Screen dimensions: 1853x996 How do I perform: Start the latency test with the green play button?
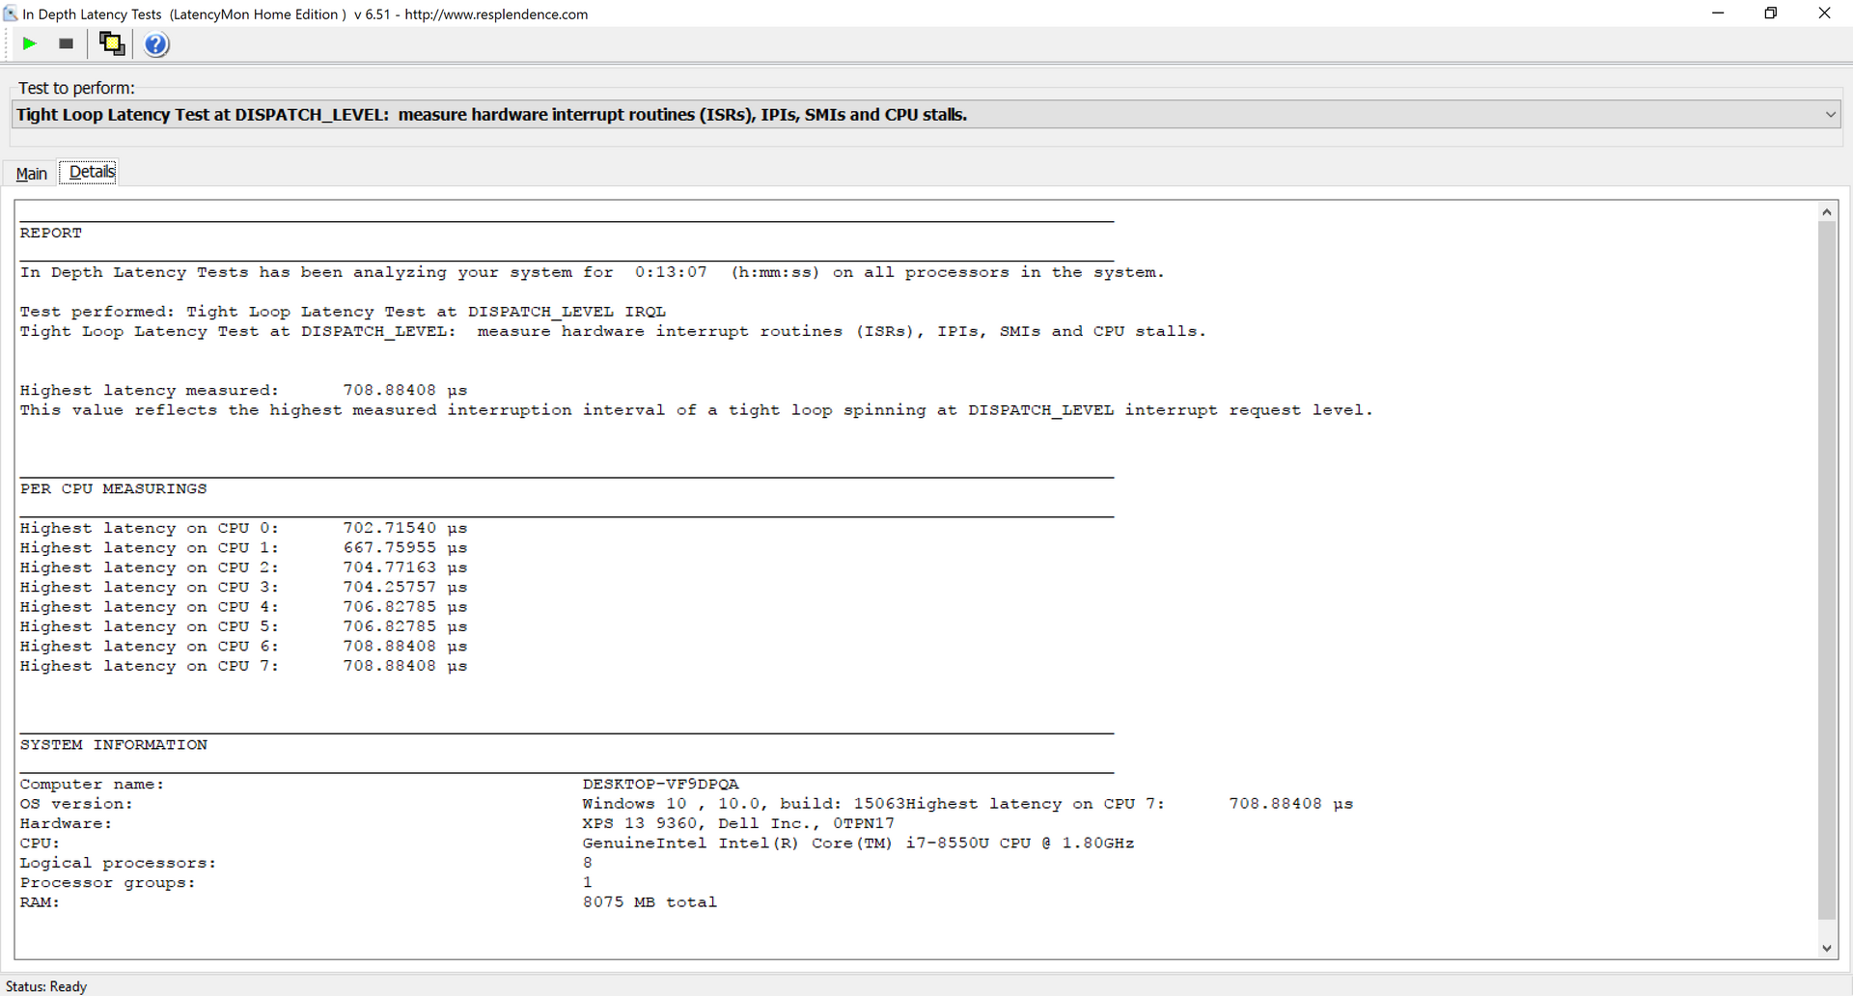(x=29, y=43)
